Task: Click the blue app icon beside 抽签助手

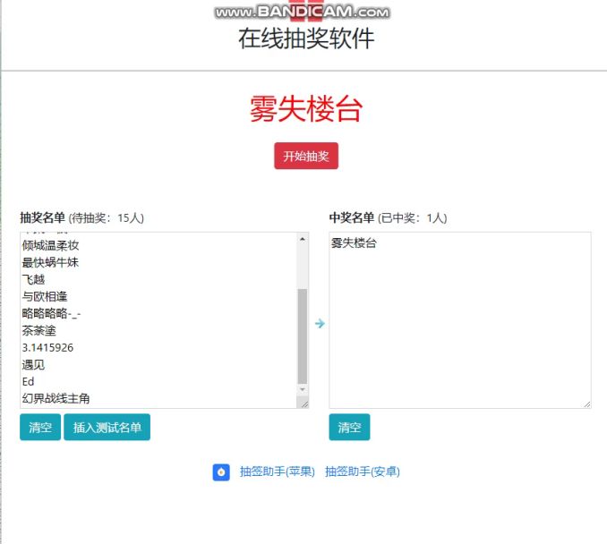Action: tap(222, 472)
